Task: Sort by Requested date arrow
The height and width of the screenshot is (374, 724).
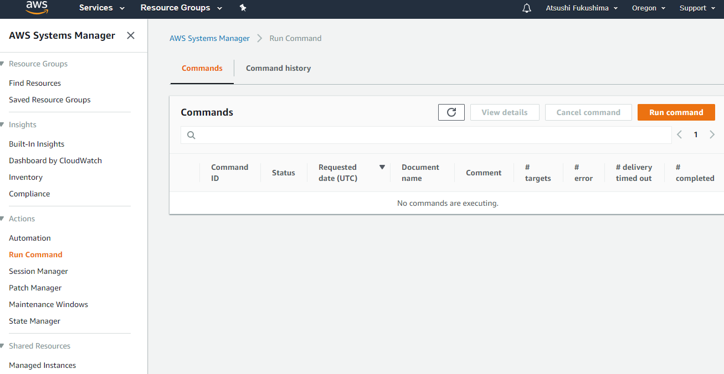Action: coord(382,167)
